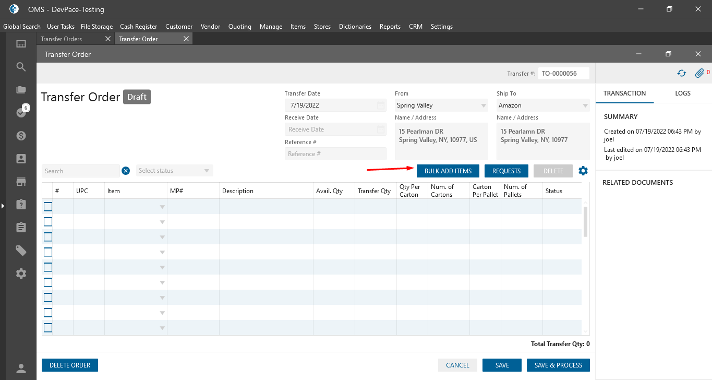The image size is (712, 380).
Task: Click the SAVE & PROCESS button
Action: pos(558,365)
